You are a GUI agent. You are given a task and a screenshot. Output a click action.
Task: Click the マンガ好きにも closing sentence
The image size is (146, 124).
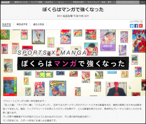point(30,121)
